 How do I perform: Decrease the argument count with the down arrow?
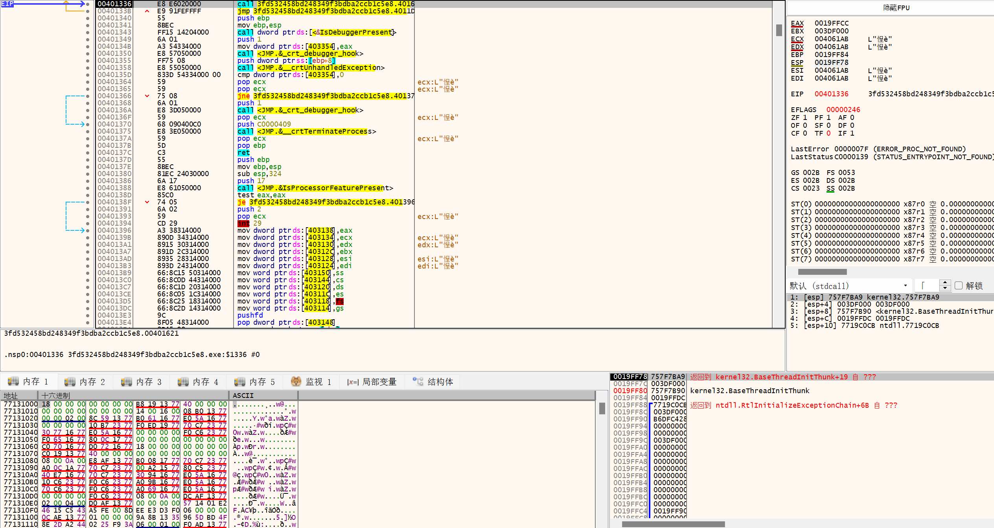point(945,289)
